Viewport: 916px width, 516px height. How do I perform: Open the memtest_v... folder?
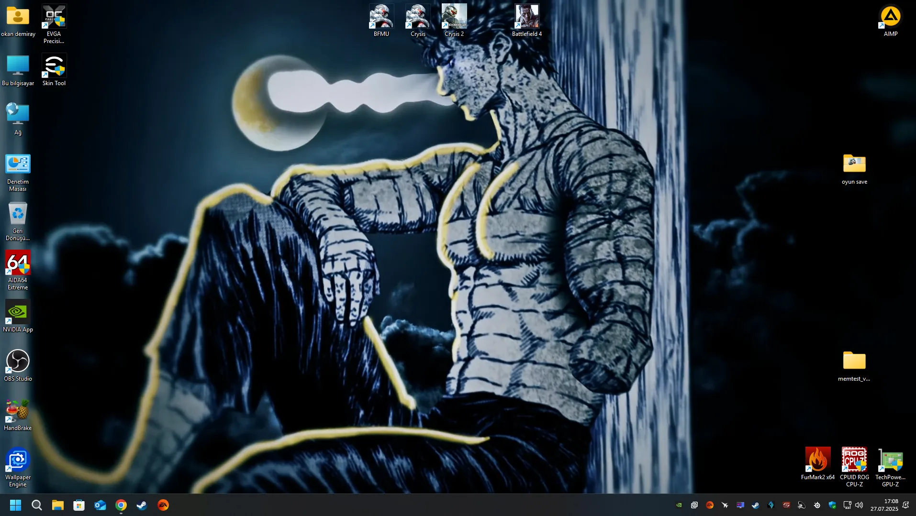(854, 366)
